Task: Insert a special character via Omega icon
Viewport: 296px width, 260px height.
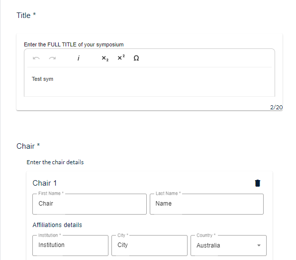Action: pyautogui.click(x=136, y=58)
